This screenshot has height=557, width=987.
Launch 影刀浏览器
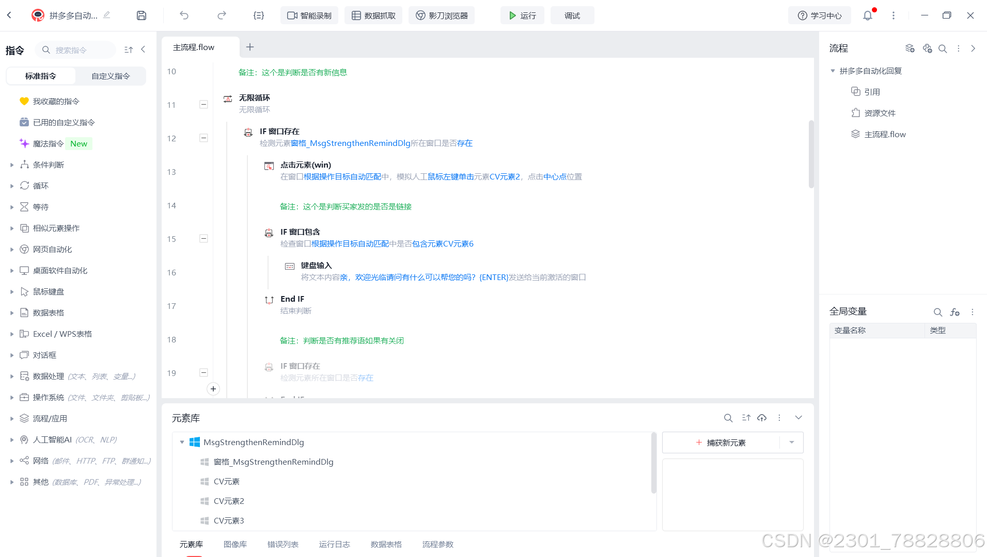click(442, 15)
